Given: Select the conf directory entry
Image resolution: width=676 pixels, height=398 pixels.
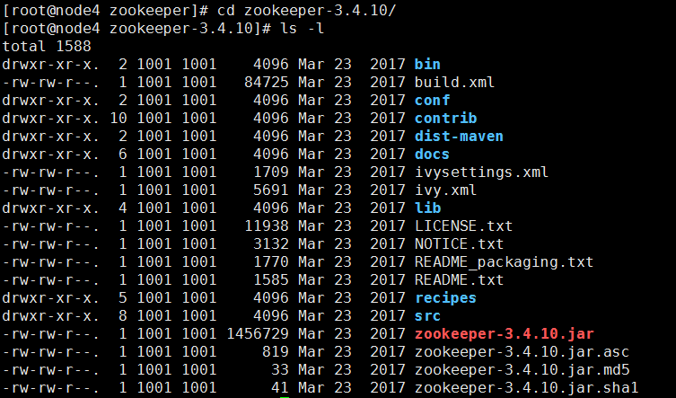Looking at the screenshot, I should [x=432, y=100].
